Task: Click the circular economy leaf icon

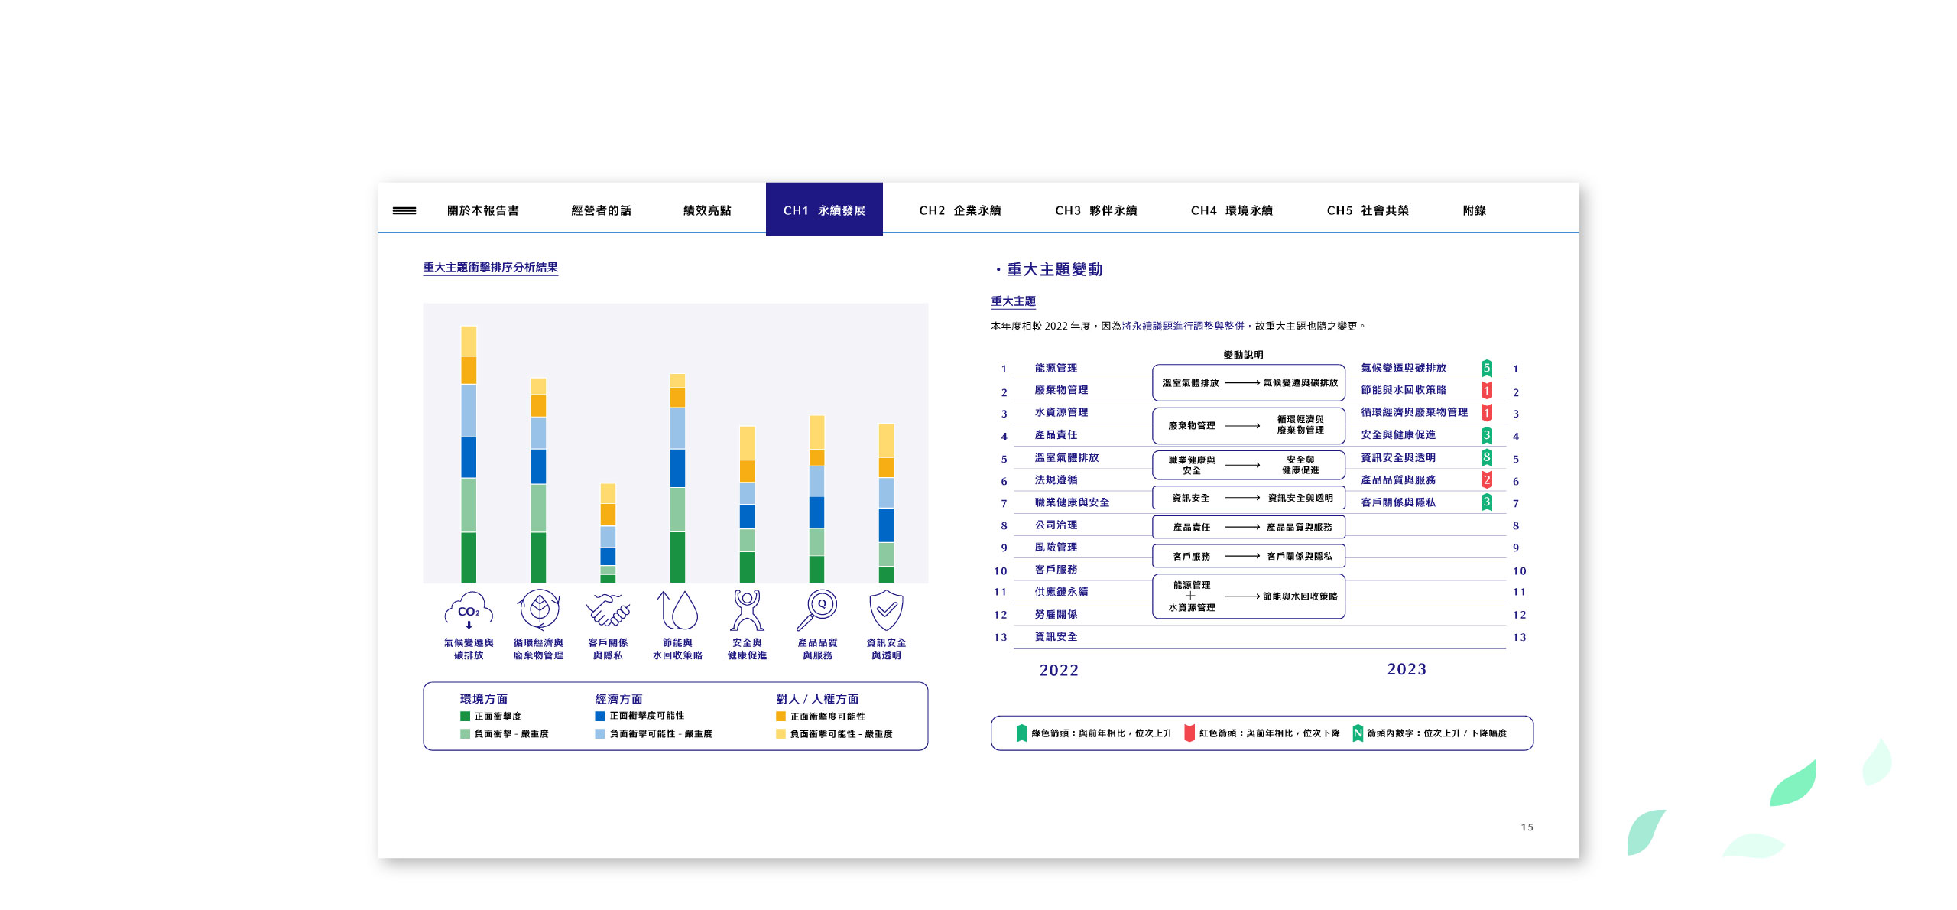Action: coord(539,609)
